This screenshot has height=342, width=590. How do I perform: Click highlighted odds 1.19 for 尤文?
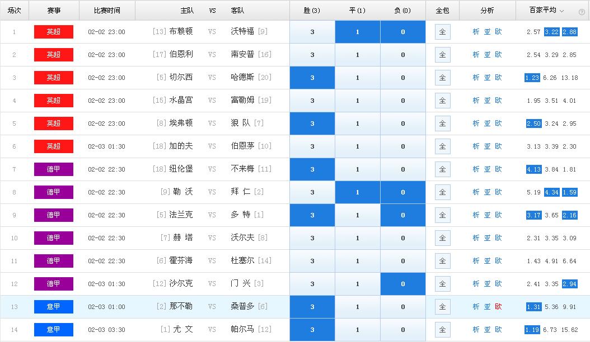(x=532, y=330)
